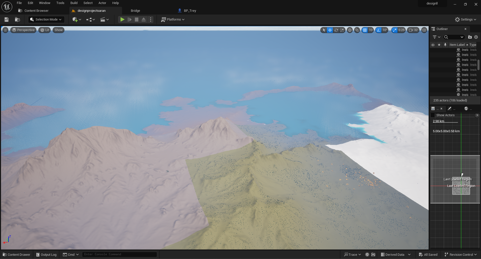Open the Perspective view mode dropdown
This screenshot has width=481, height=259.
(x=23, y=30)
